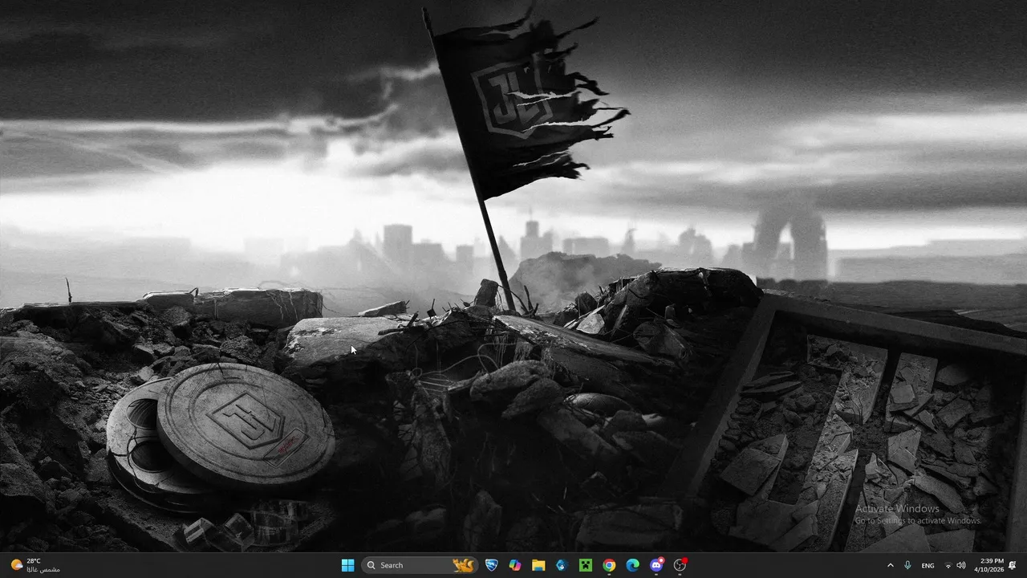This screenshot has width=1027, height=578.
Task: Switch input language via ENG indicator
Action: tap(928, 565)
